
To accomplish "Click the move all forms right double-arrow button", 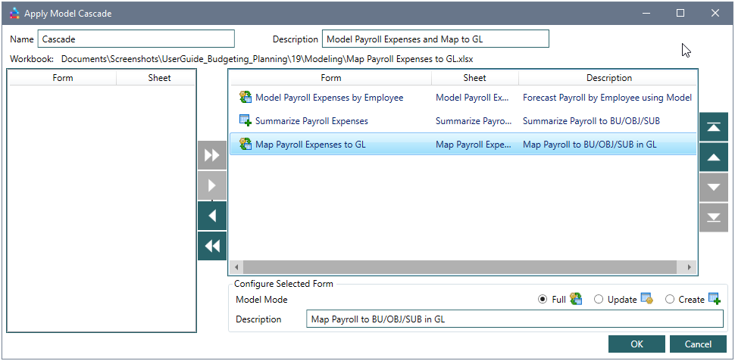I will click(x=212, y=155).
